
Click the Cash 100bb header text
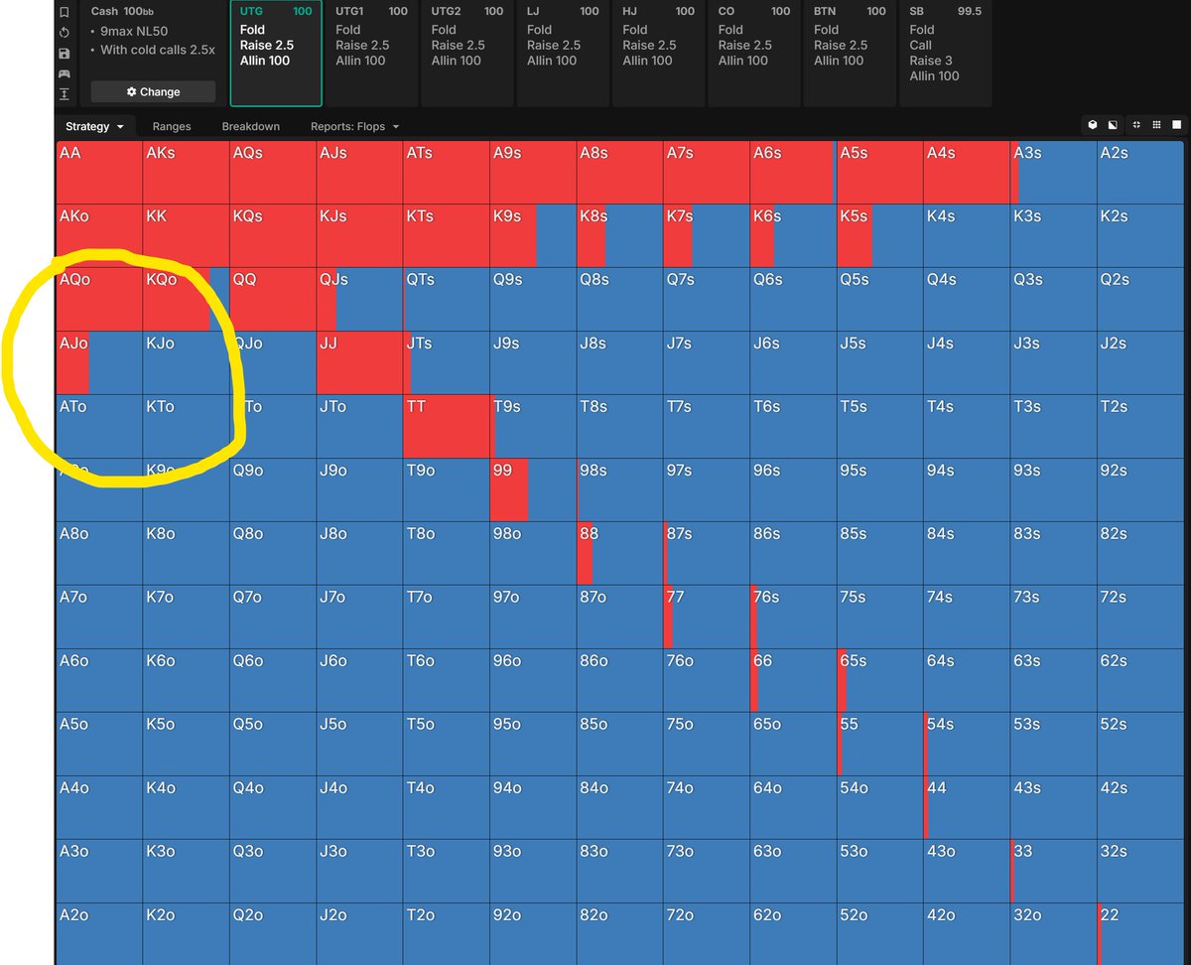pyautogui.click(x=122, y=12)
